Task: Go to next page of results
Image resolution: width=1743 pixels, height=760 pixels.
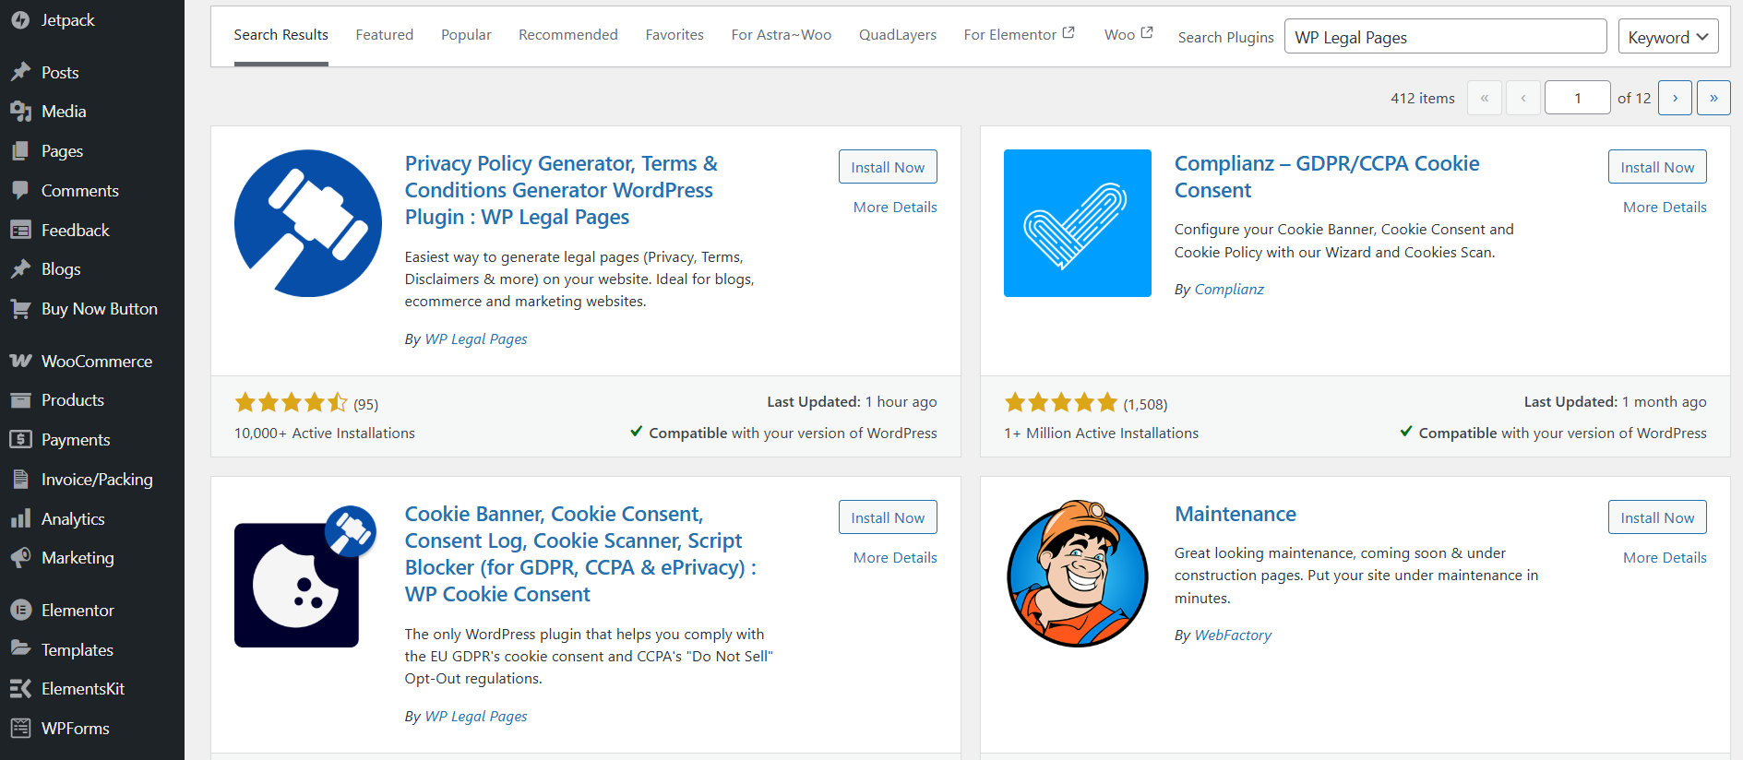Action: (x=1675, y=98)
